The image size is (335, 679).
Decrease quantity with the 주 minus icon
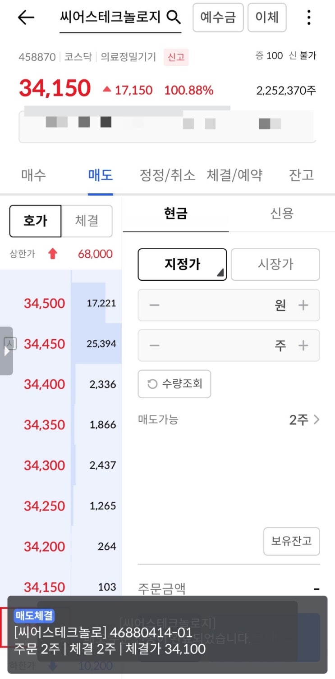click(154, 346)
